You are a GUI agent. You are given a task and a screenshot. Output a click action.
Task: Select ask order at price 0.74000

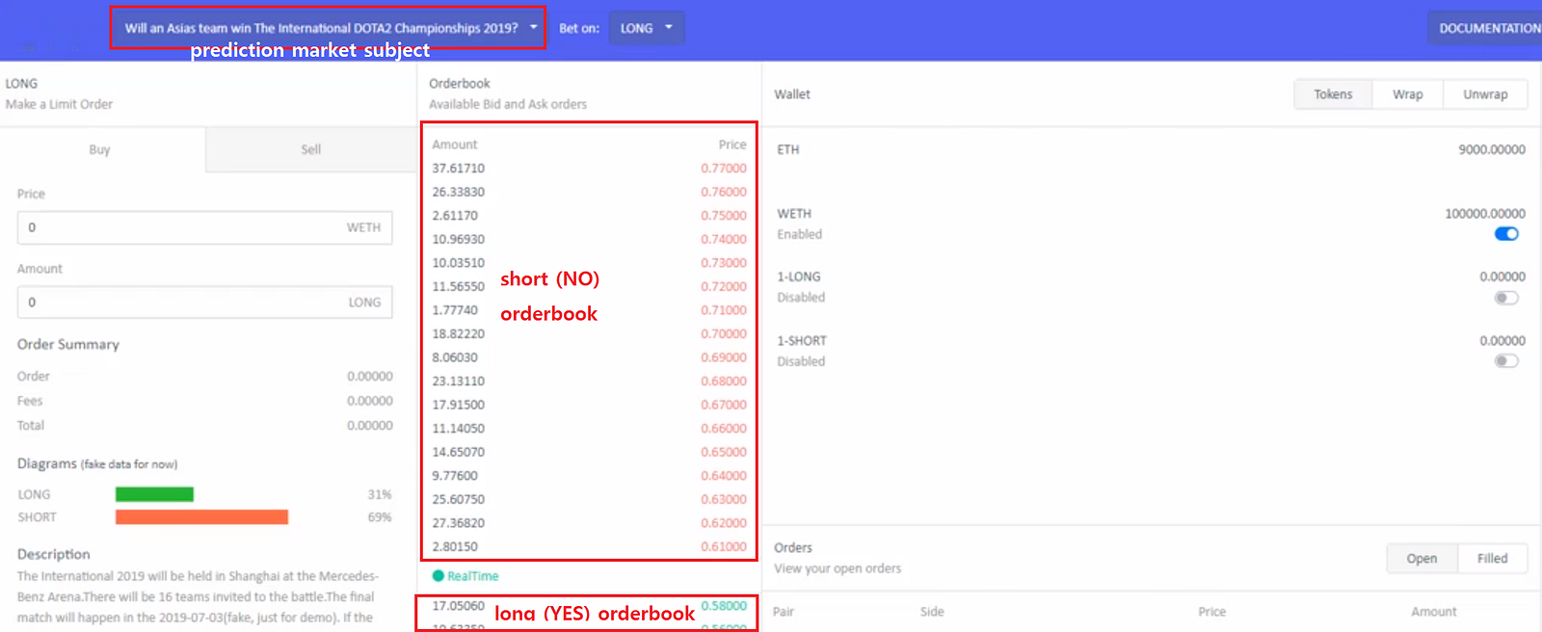pyautogui.click(x=589, y=239)
